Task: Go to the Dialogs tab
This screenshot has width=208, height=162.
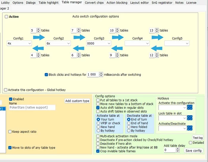Action: 31,3
